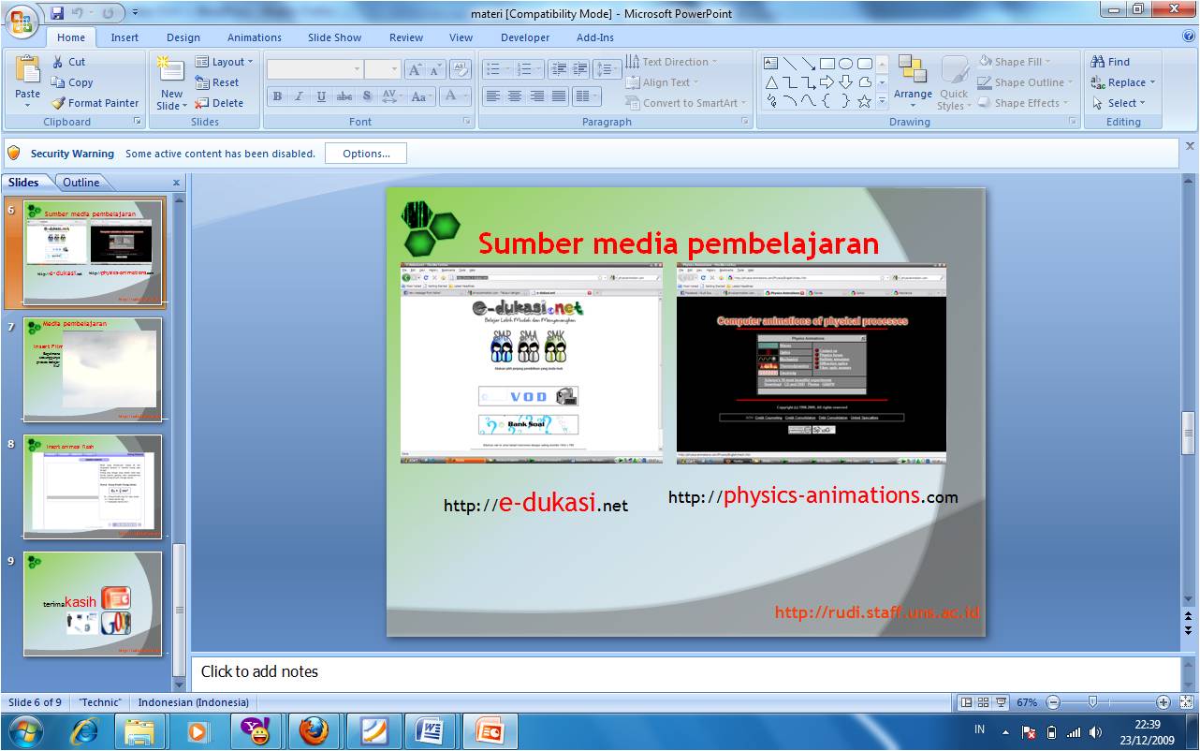Activate the Format Painter

point(95,103)
